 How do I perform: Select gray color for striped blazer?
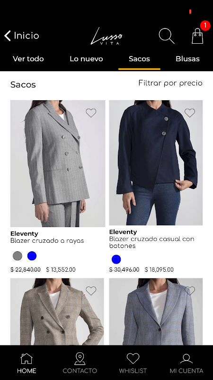pos(18,256)
